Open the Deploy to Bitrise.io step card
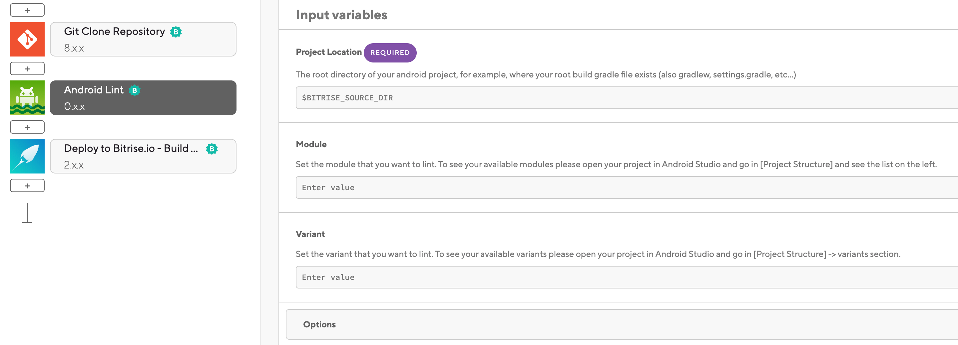Viewport: 958px width, 345px height. click(143, 156)
